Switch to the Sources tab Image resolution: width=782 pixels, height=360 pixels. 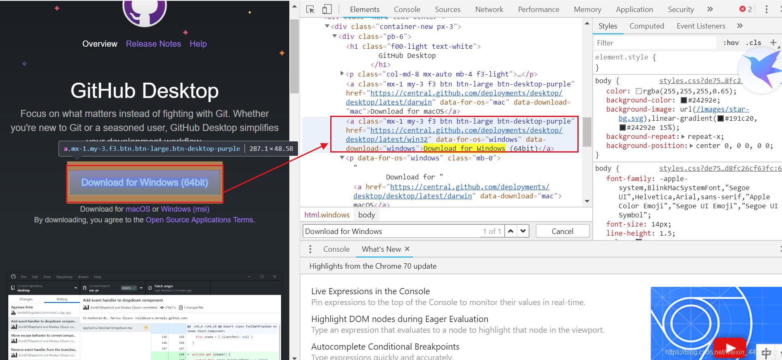point(447,9)
